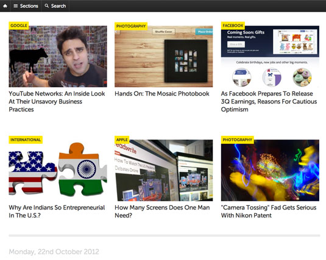326x260 pixels.
Task: Open 'Camera Tossing Fad Gets Serious' headline
Action: pos(269,211)
